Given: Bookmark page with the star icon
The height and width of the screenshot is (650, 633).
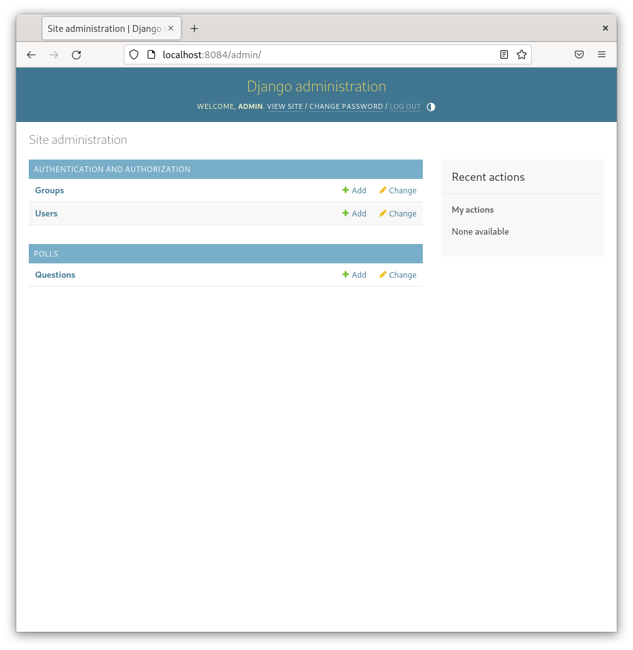Looking at the screenshot, I should click(x=521, y=55).
